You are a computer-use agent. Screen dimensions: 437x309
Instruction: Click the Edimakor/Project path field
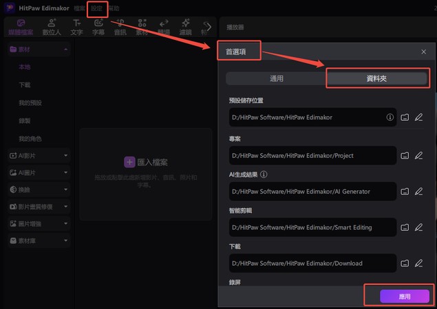pos(312,155)
